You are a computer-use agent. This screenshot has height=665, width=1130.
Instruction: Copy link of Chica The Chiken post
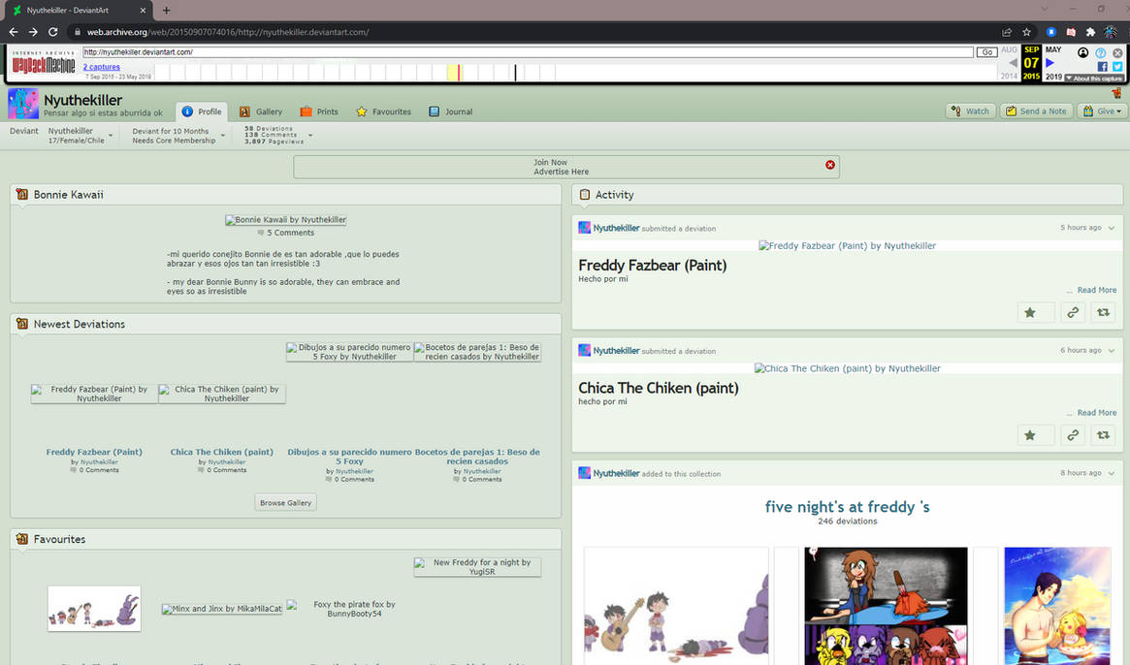1073,434
